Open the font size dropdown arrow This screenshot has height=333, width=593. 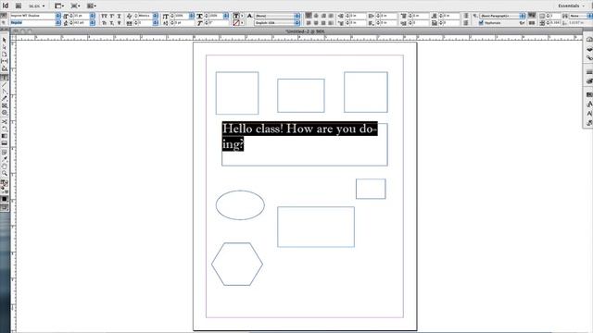coord(93,16)
